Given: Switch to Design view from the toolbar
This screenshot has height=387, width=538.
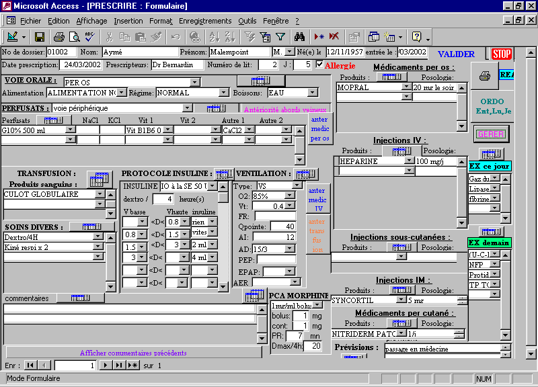Looking at the screenshot, I should click(13, 37).
